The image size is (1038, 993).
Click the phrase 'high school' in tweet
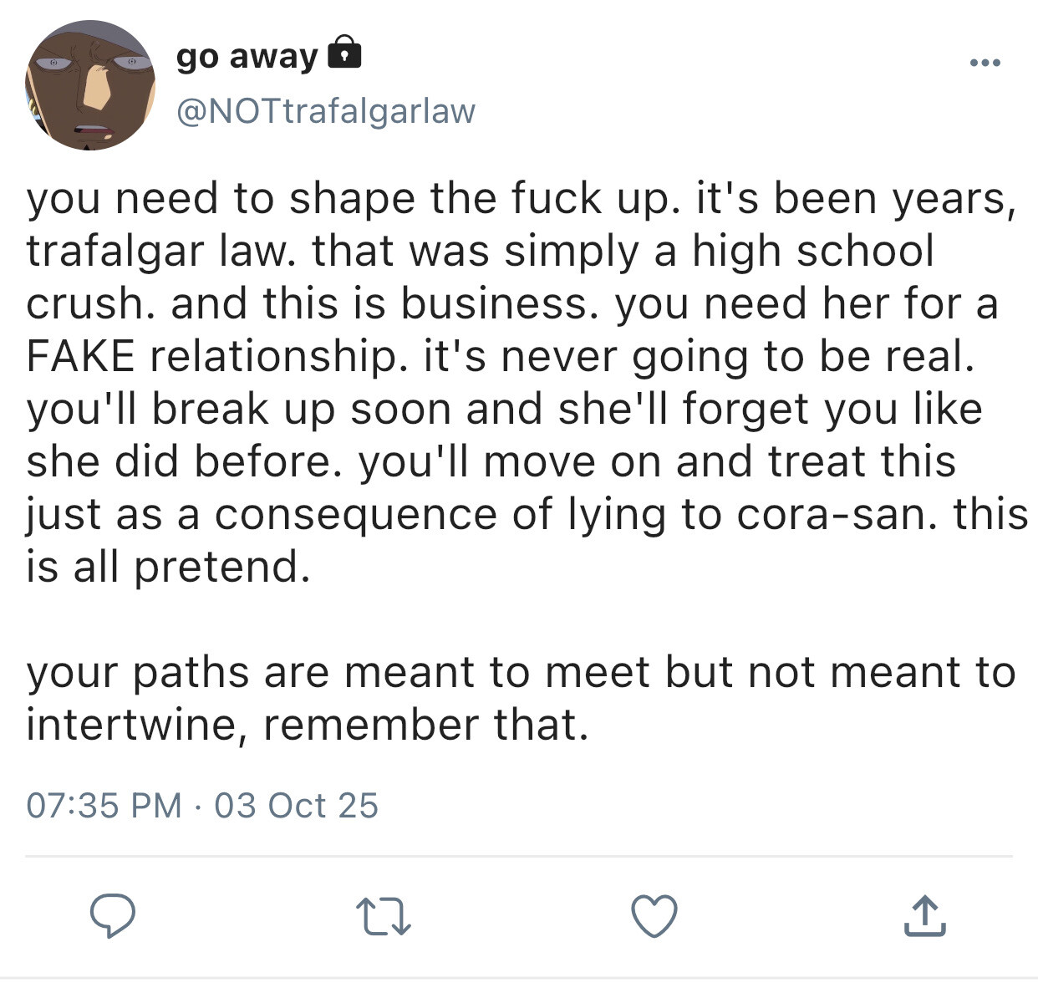[812, 251]
